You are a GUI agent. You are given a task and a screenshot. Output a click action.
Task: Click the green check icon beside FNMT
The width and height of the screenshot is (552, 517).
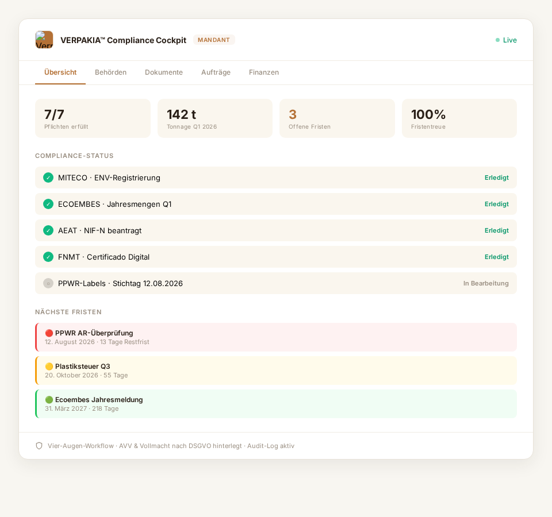(x=48, y=257)
